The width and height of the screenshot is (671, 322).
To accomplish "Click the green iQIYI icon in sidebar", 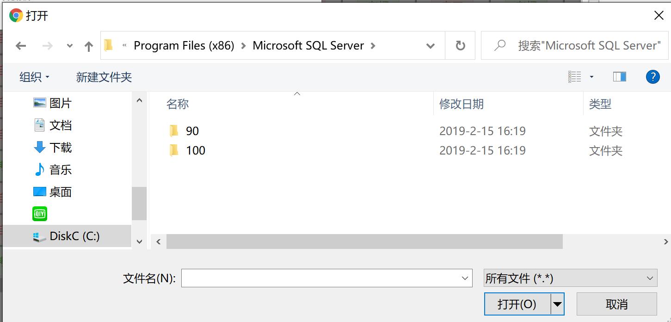I will coord(40,214).
